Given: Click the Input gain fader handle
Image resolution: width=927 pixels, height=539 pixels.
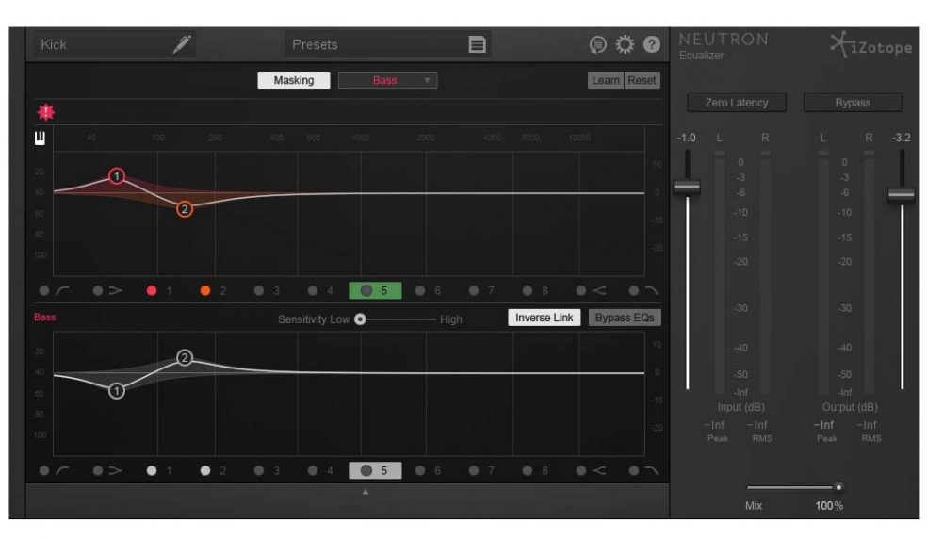Looking at the screenshot, I should click(x=687, y=187).
